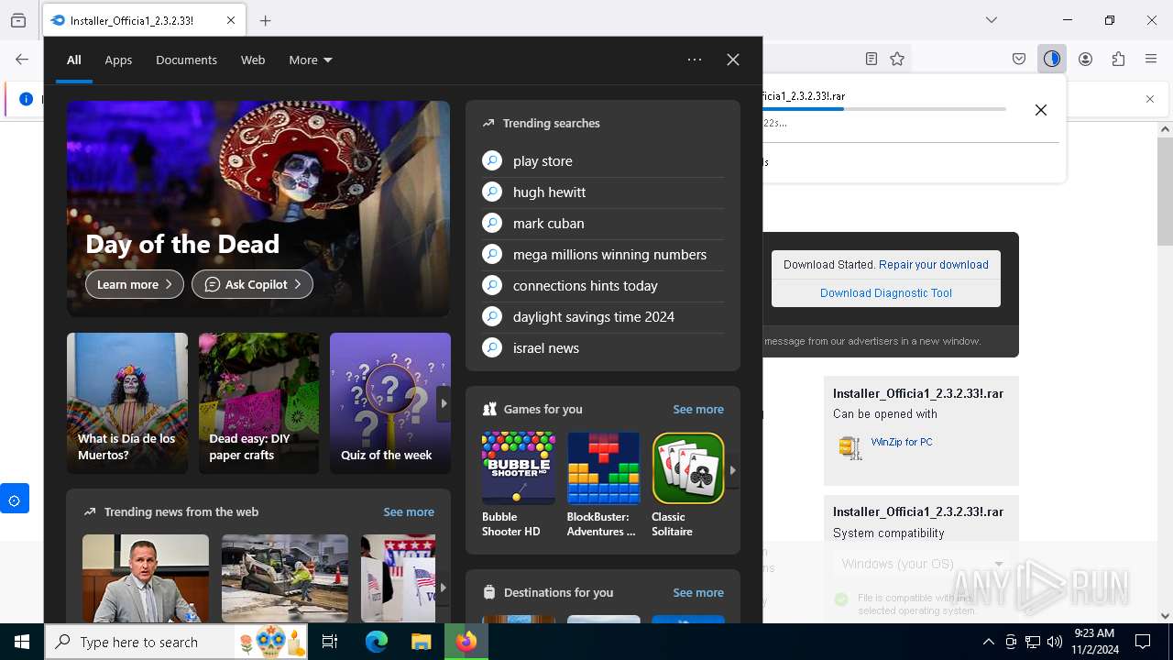Switch to Firefox in taskbar
The width and height of the screenshot is (1173, 660).
(x=466, y=642)
